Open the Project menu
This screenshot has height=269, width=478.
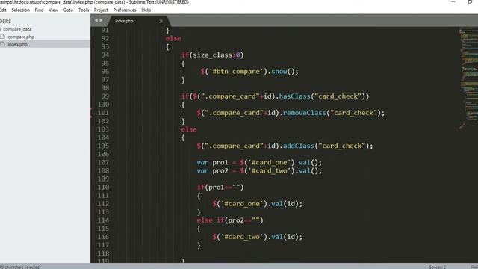pos(101,10)
